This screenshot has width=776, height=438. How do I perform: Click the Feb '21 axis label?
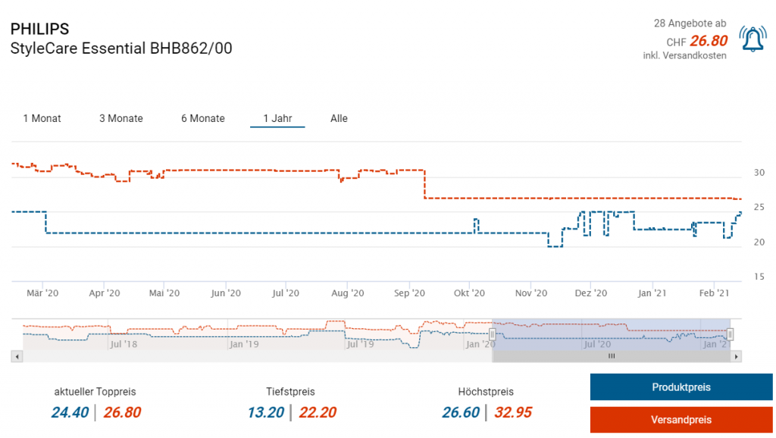click(714, 293)
